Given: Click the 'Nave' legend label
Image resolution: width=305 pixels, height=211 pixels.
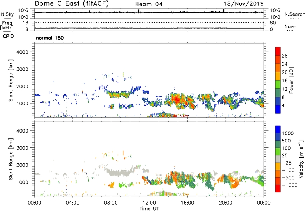Looking at the screenshot, I should coord(290,26).
